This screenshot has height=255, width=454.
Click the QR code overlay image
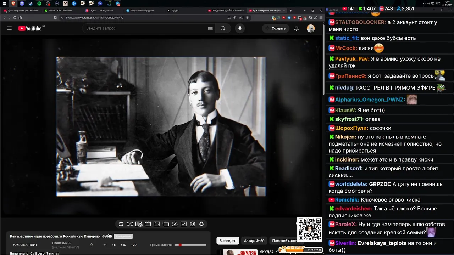pyautogui.click(x=310, y=229)
